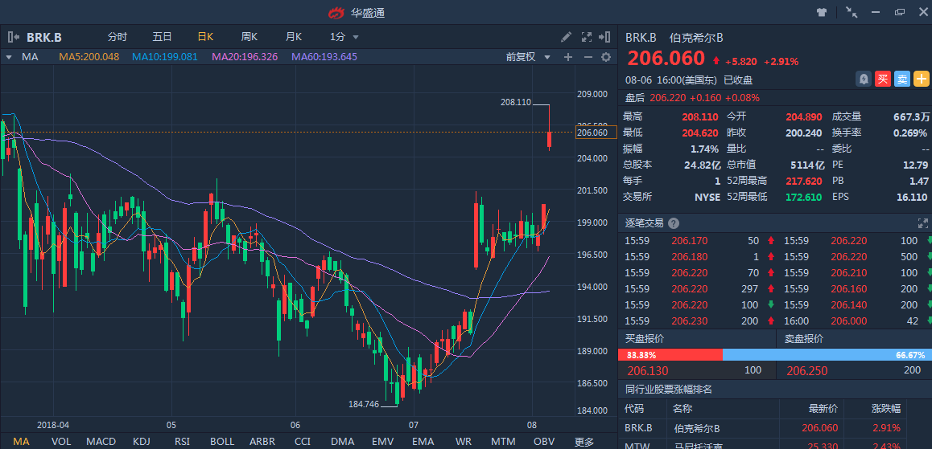Select the EMV indicator tab
The width and height of the screenshot is (932, 449).
(x=382, y=441)
